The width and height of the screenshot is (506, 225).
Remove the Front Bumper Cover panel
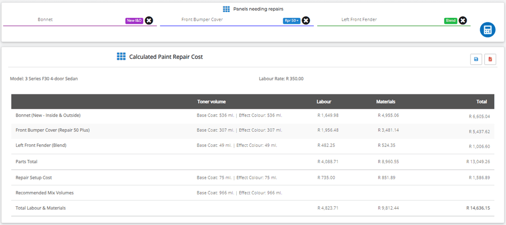[x=306, y=20]
